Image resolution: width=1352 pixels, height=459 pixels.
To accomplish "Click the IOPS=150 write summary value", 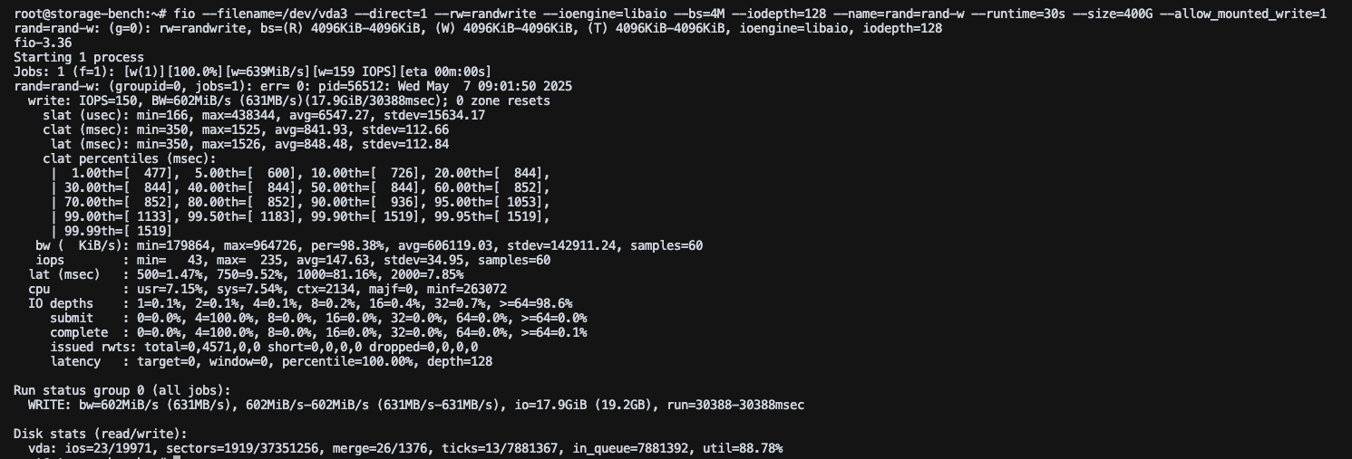I will (112, 100).
